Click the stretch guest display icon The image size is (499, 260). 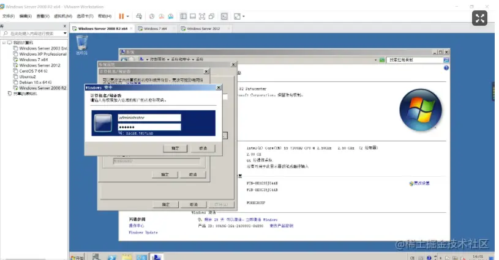237,16
